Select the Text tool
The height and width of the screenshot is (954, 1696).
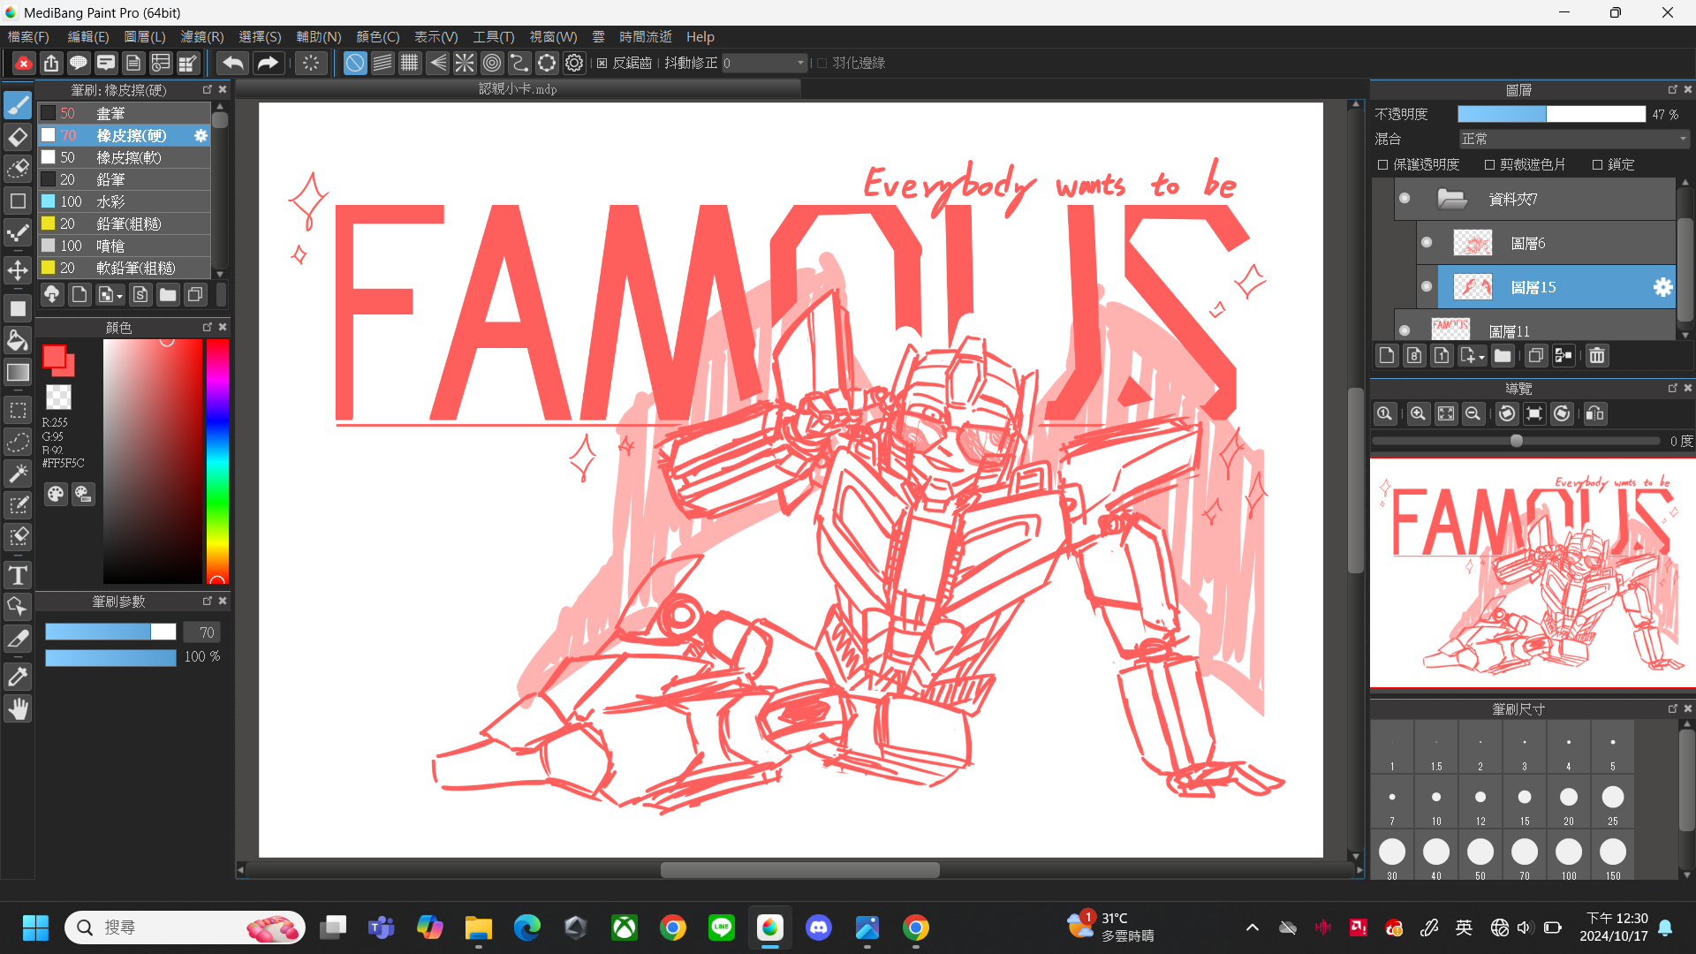click(18, 576)
